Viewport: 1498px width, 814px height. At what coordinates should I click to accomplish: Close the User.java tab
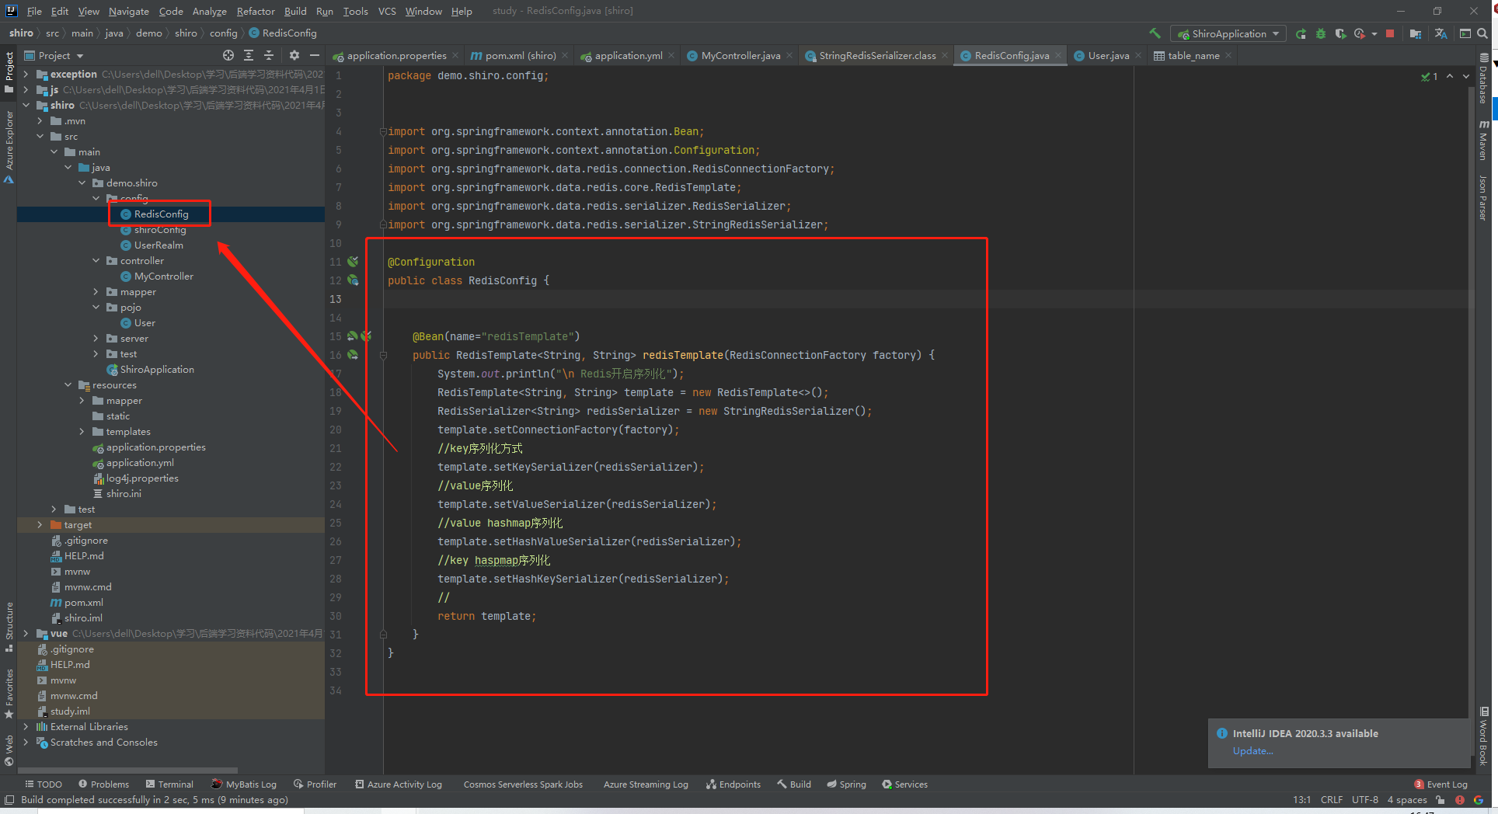pos(1138,55)
